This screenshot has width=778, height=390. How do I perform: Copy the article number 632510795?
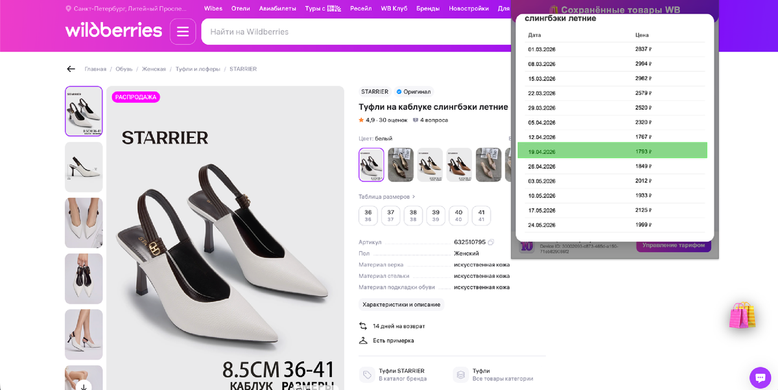pos(491,242)
